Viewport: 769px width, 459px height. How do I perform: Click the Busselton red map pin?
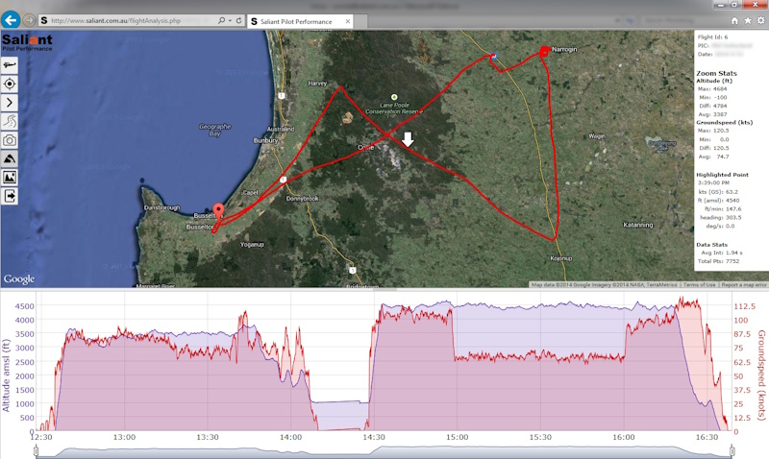tap(217, 213)
